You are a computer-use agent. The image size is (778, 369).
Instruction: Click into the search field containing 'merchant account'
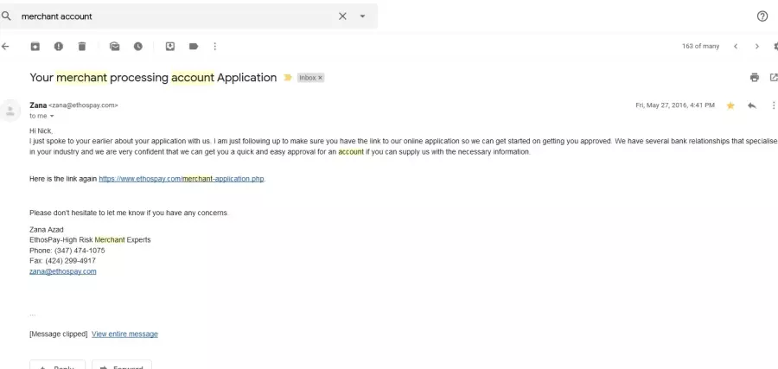[173, 16]
